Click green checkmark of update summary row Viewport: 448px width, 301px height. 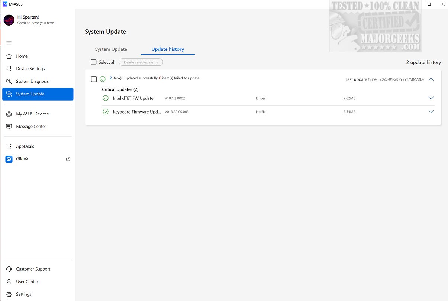103,79
